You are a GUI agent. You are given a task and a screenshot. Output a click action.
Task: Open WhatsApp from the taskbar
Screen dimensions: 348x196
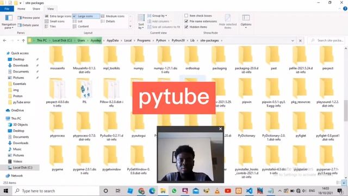[x=174, y=191]
